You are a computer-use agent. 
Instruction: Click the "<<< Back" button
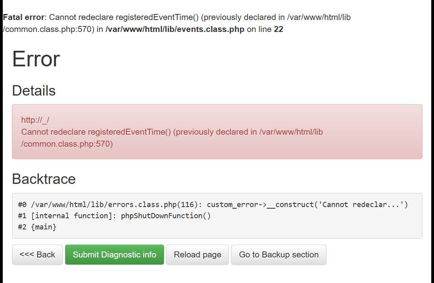(37, 255)
